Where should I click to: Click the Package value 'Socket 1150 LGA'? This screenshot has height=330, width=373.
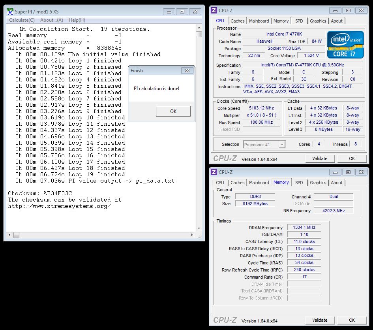pyautogui.click(x=284, y=48)
